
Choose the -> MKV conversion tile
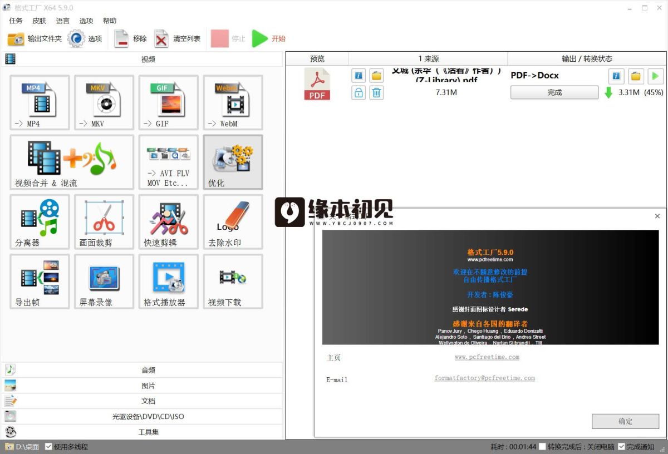tap(104, 102)
